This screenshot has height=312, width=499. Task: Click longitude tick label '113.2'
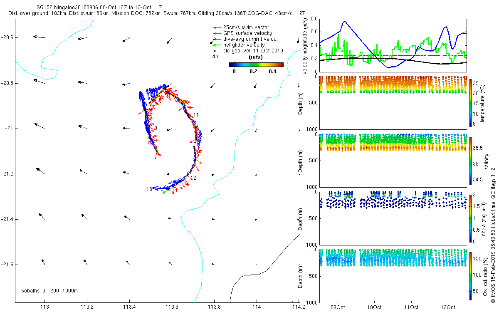(87, 307)
